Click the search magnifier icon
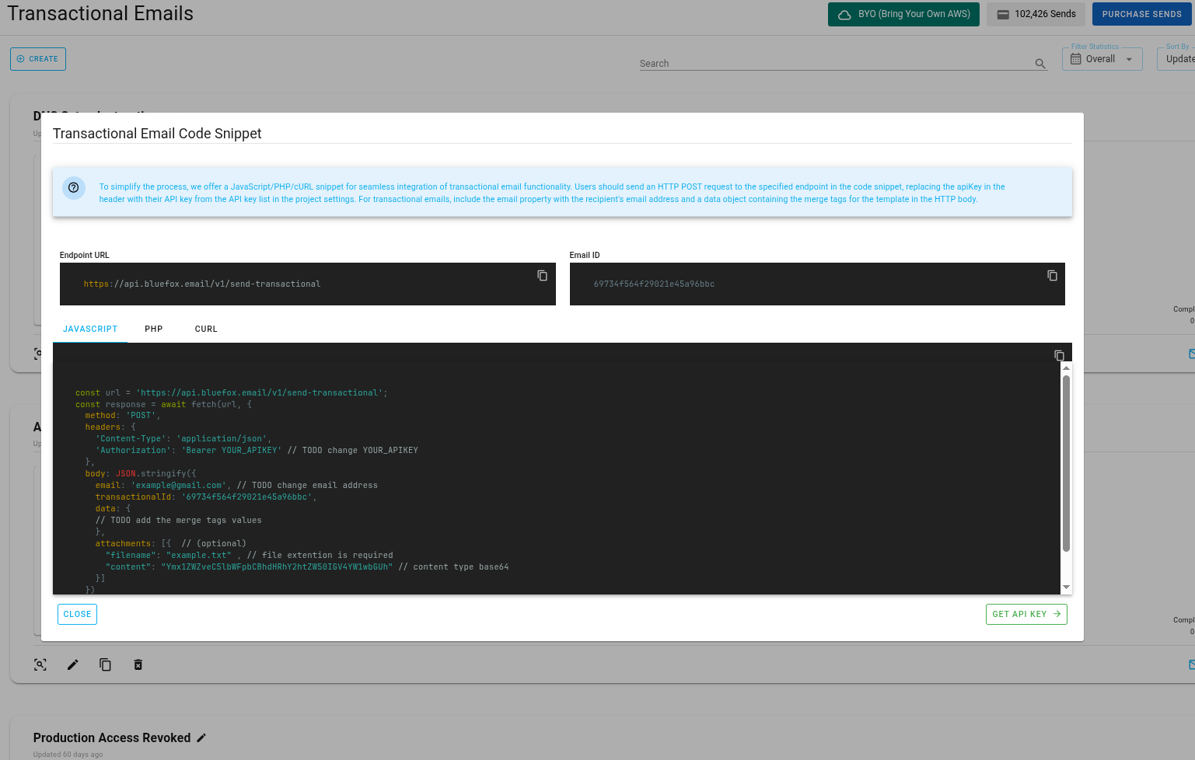Screen dimensions: 1195x760 click(1040, 64)
